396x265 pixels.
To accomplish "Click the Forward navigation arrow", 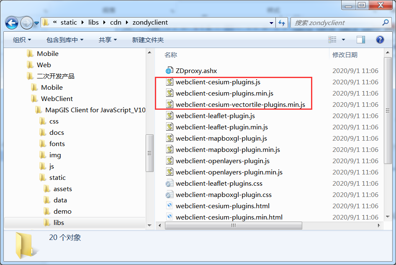I will (x=26, y=23).
